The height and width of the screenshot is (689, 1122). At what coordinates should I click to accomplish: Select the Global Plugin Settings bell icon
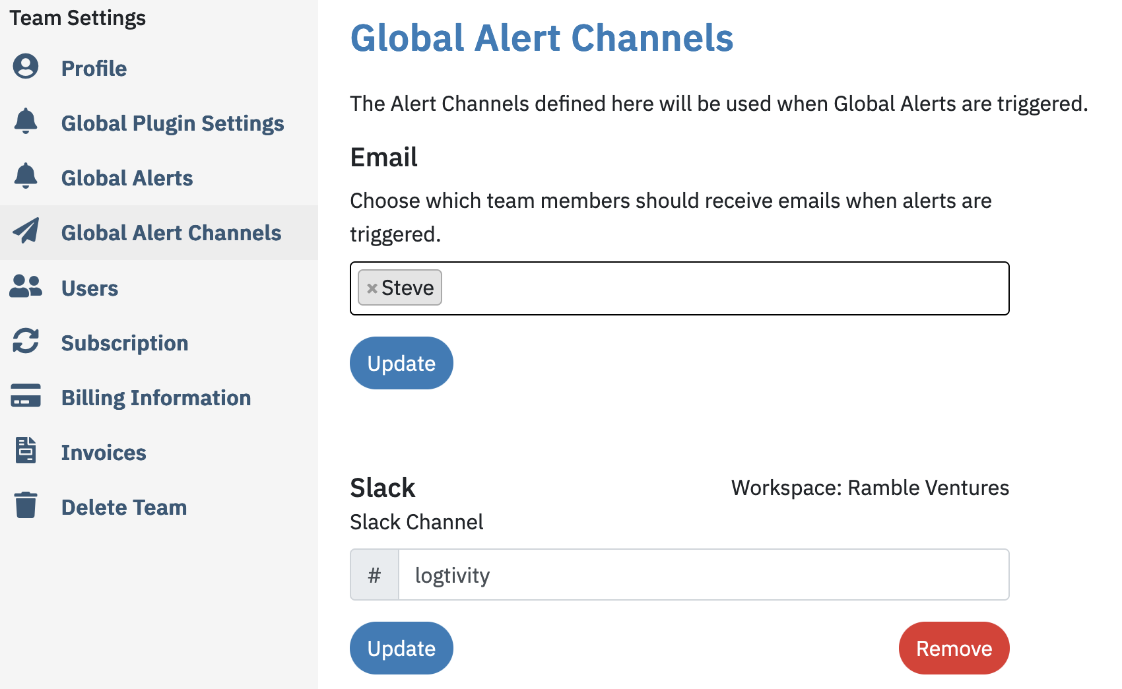(x=26, y=122)
